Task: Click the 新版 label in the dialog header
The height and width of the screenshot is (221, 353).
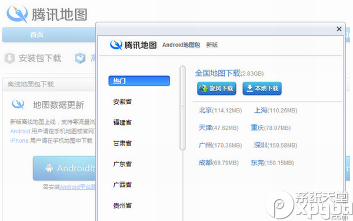Action: tap(212, 45)
